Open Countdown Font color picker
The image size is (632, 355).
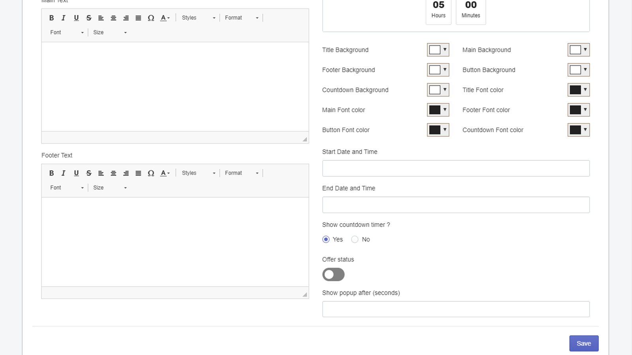pyautogui.click(x=578, y=130)
